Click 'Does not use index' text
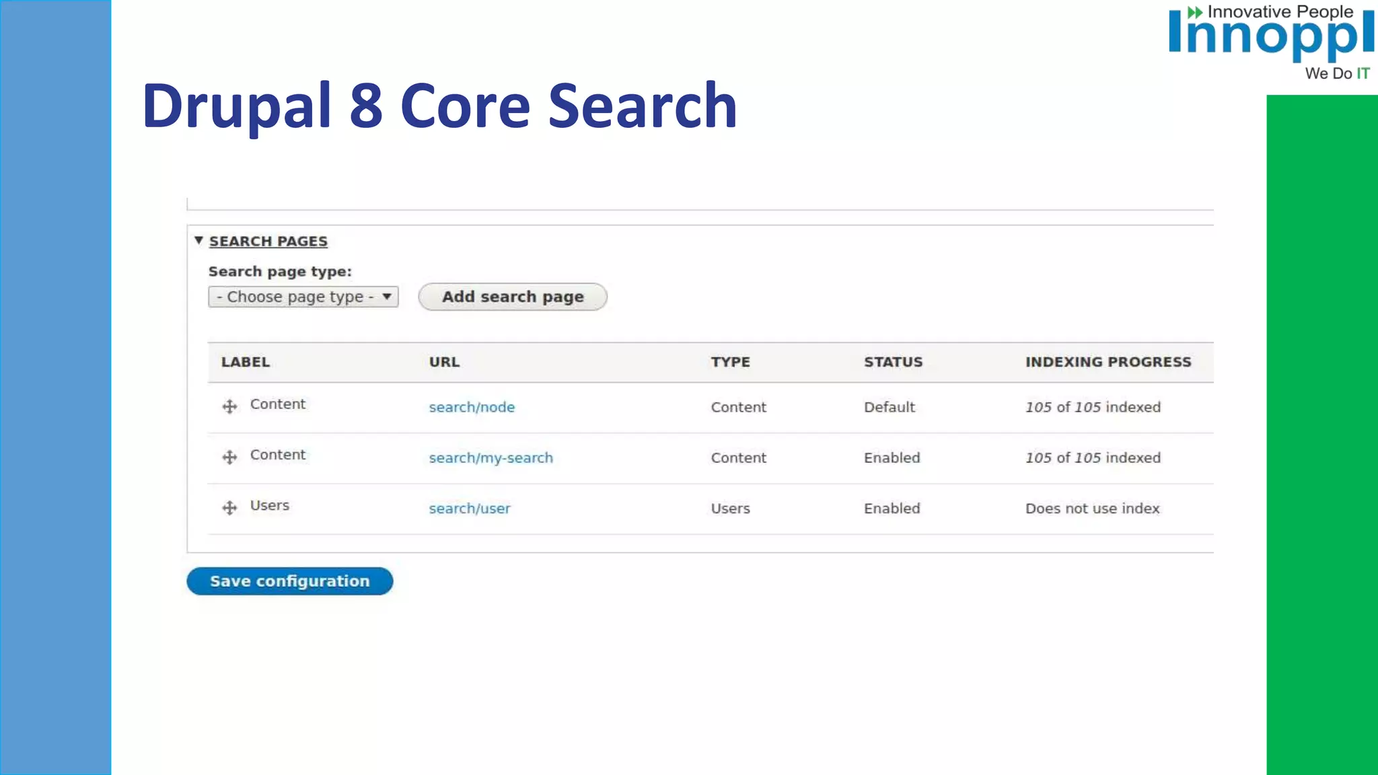This screenshot has width=1378, height=775. (x=1093, y=509)
